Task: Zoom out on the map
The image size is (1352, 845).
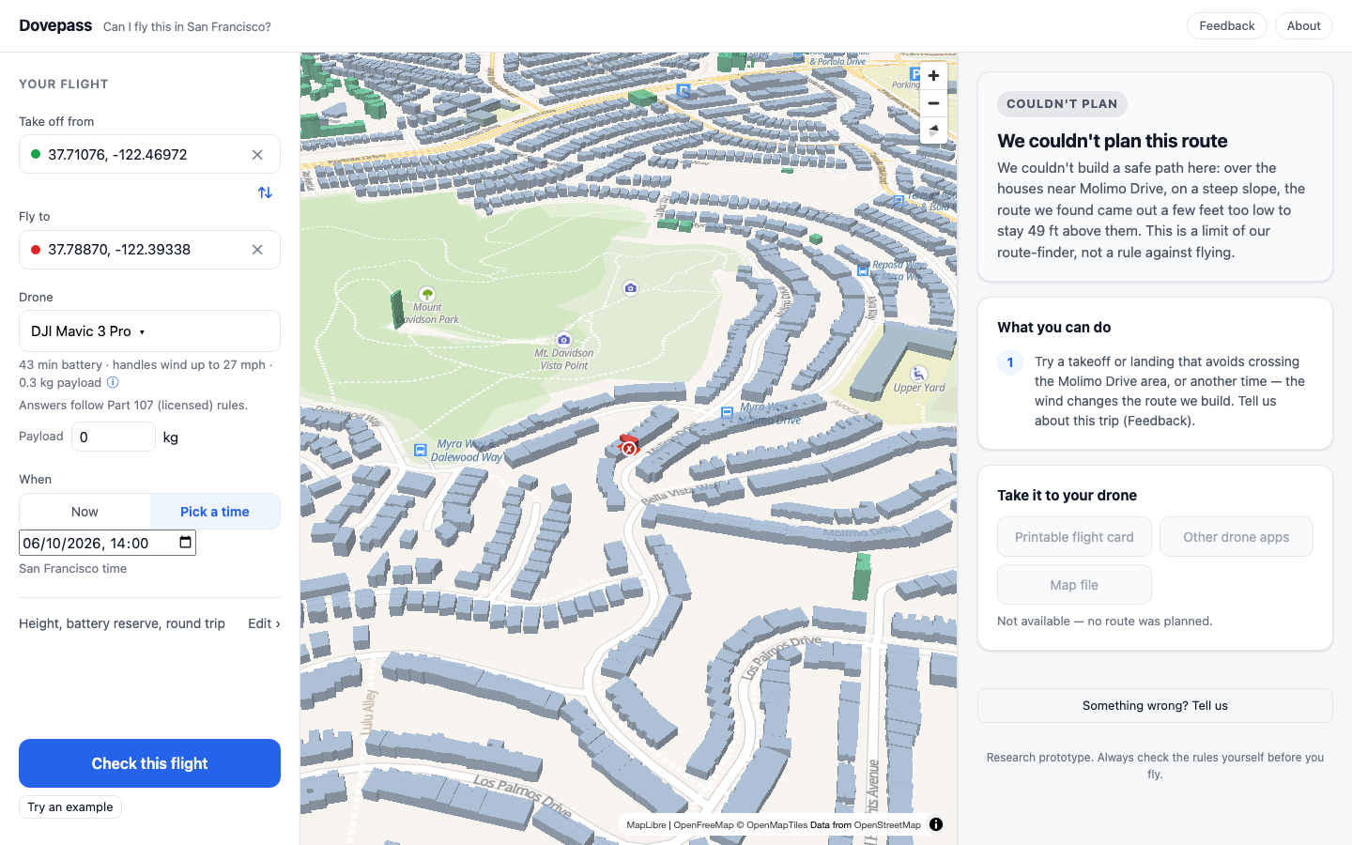Action: click(x=933, y=103)
